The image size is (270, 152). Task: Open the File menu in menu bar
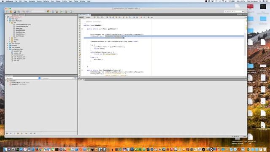pyautogui.click(x=16, y=1)
